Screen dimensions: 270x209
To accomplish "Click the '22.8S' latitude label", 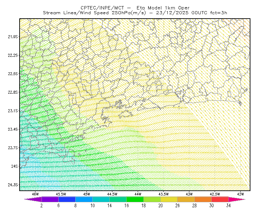I will click(x=13, y=92).
